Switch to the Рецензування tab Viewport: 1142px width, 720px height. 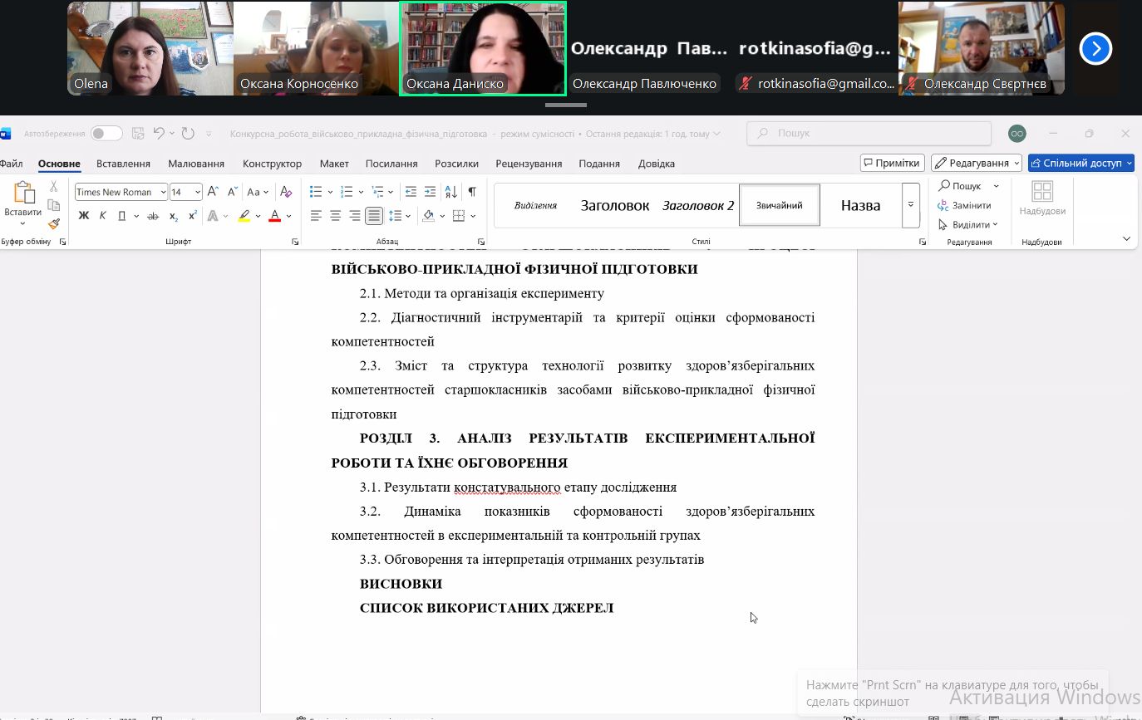(x=529, y=164)
